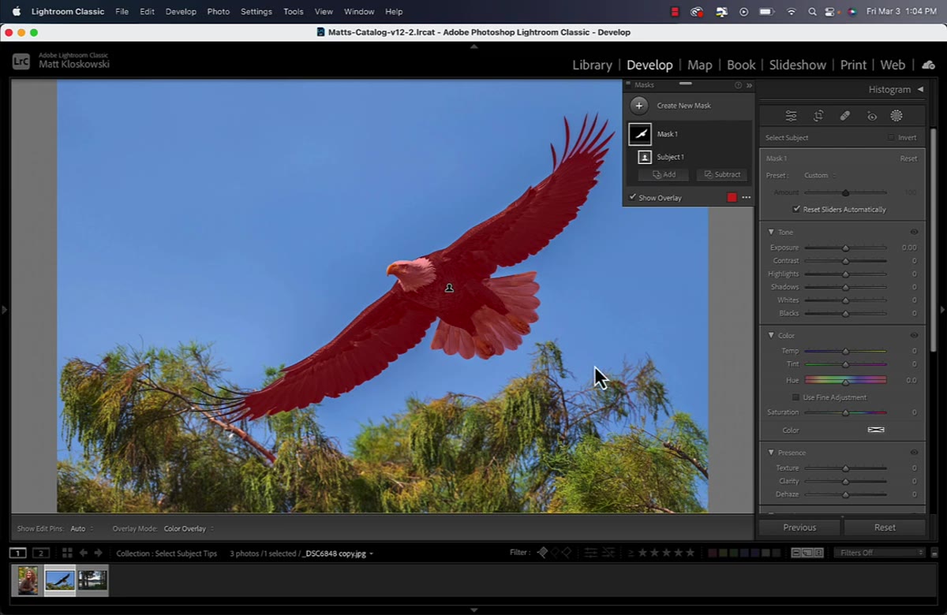Image resolution: width=947 pixels, height=615 pixels.
Task: Collapse the Tone section
Action: [x=771, y=232]
